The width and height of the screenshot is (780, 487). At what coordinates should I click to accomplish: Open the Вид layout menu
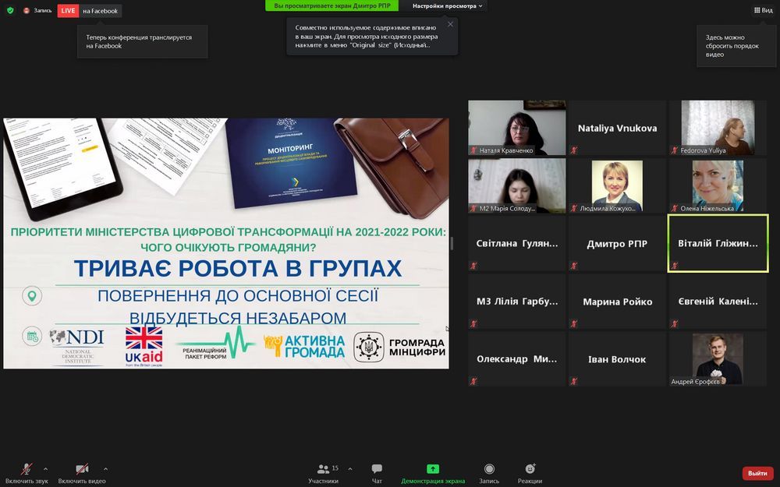point(763,10)
